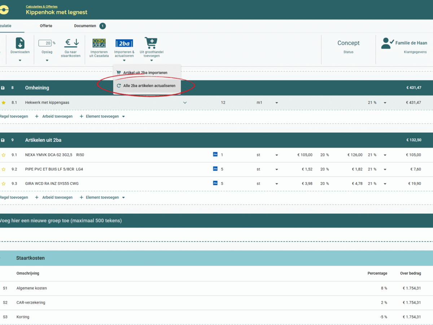Open unit dropdown for Hekwerk m1
Image resolution: width=433 pixels, height=325 pixels.
(x=277, y=103)
